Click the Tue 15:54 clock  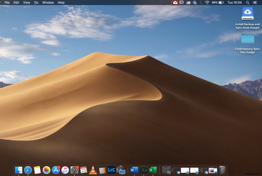pyautogui.click(x=234, y=3)
